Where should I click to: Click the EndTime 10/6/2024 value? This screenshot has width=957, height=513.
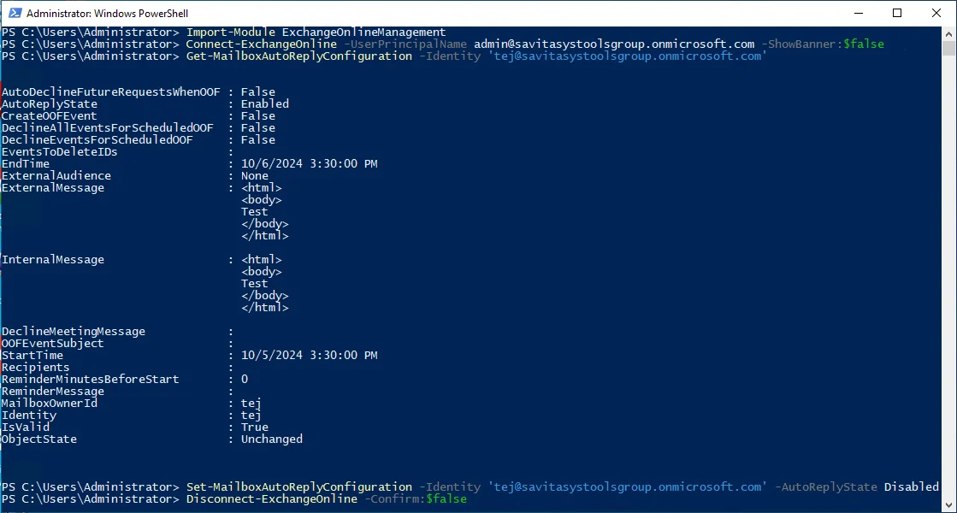tap(309, 163)
